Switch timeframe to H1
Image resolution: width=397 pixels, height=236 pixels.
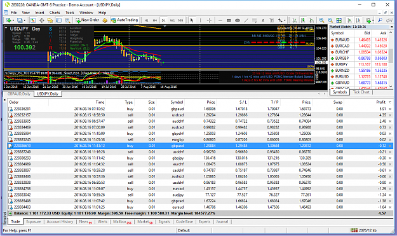click(x=146, y=20)
